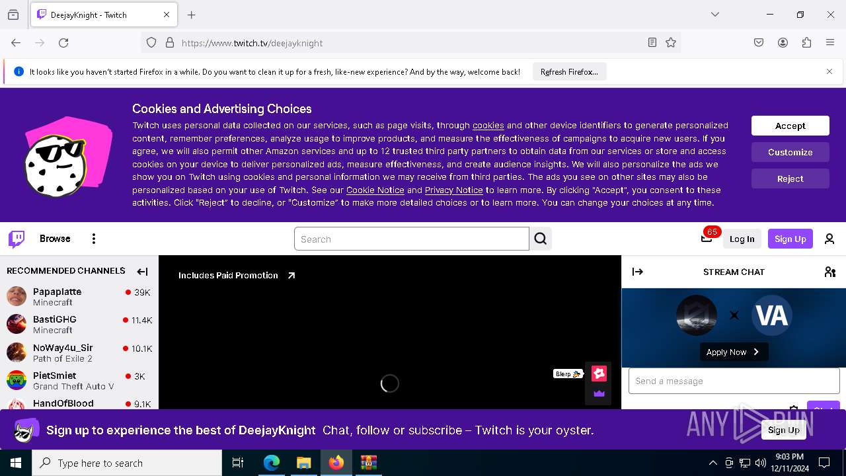The height and width of the screenshot is (476, 846).
Task: Go back to the previous page
Action: click(16, 42)
